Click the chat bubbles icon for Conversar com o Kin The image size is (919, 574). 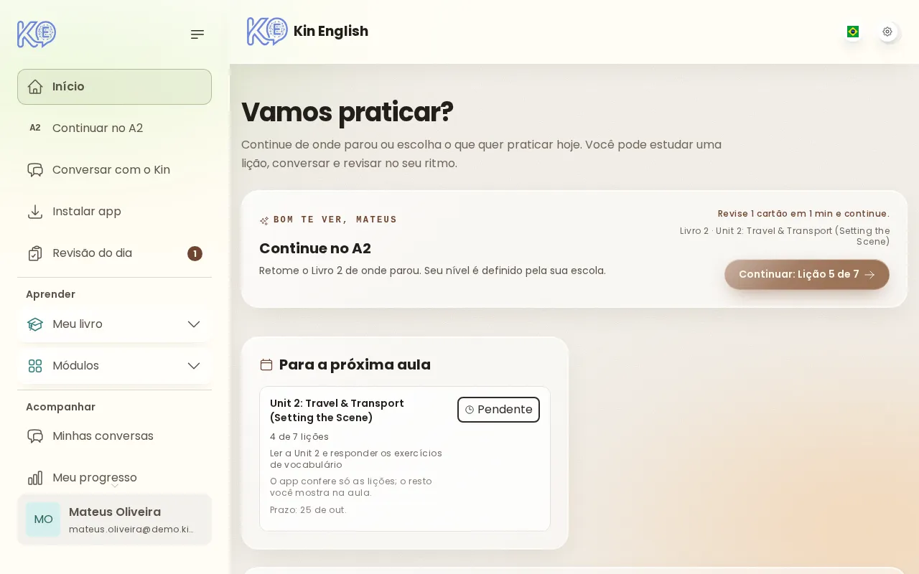point(35,170)
